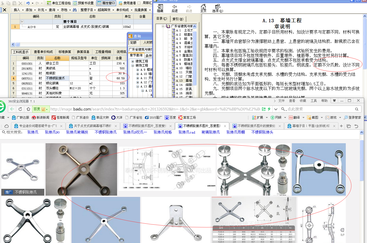Open browser 收藏 menu

click(303, 101)
